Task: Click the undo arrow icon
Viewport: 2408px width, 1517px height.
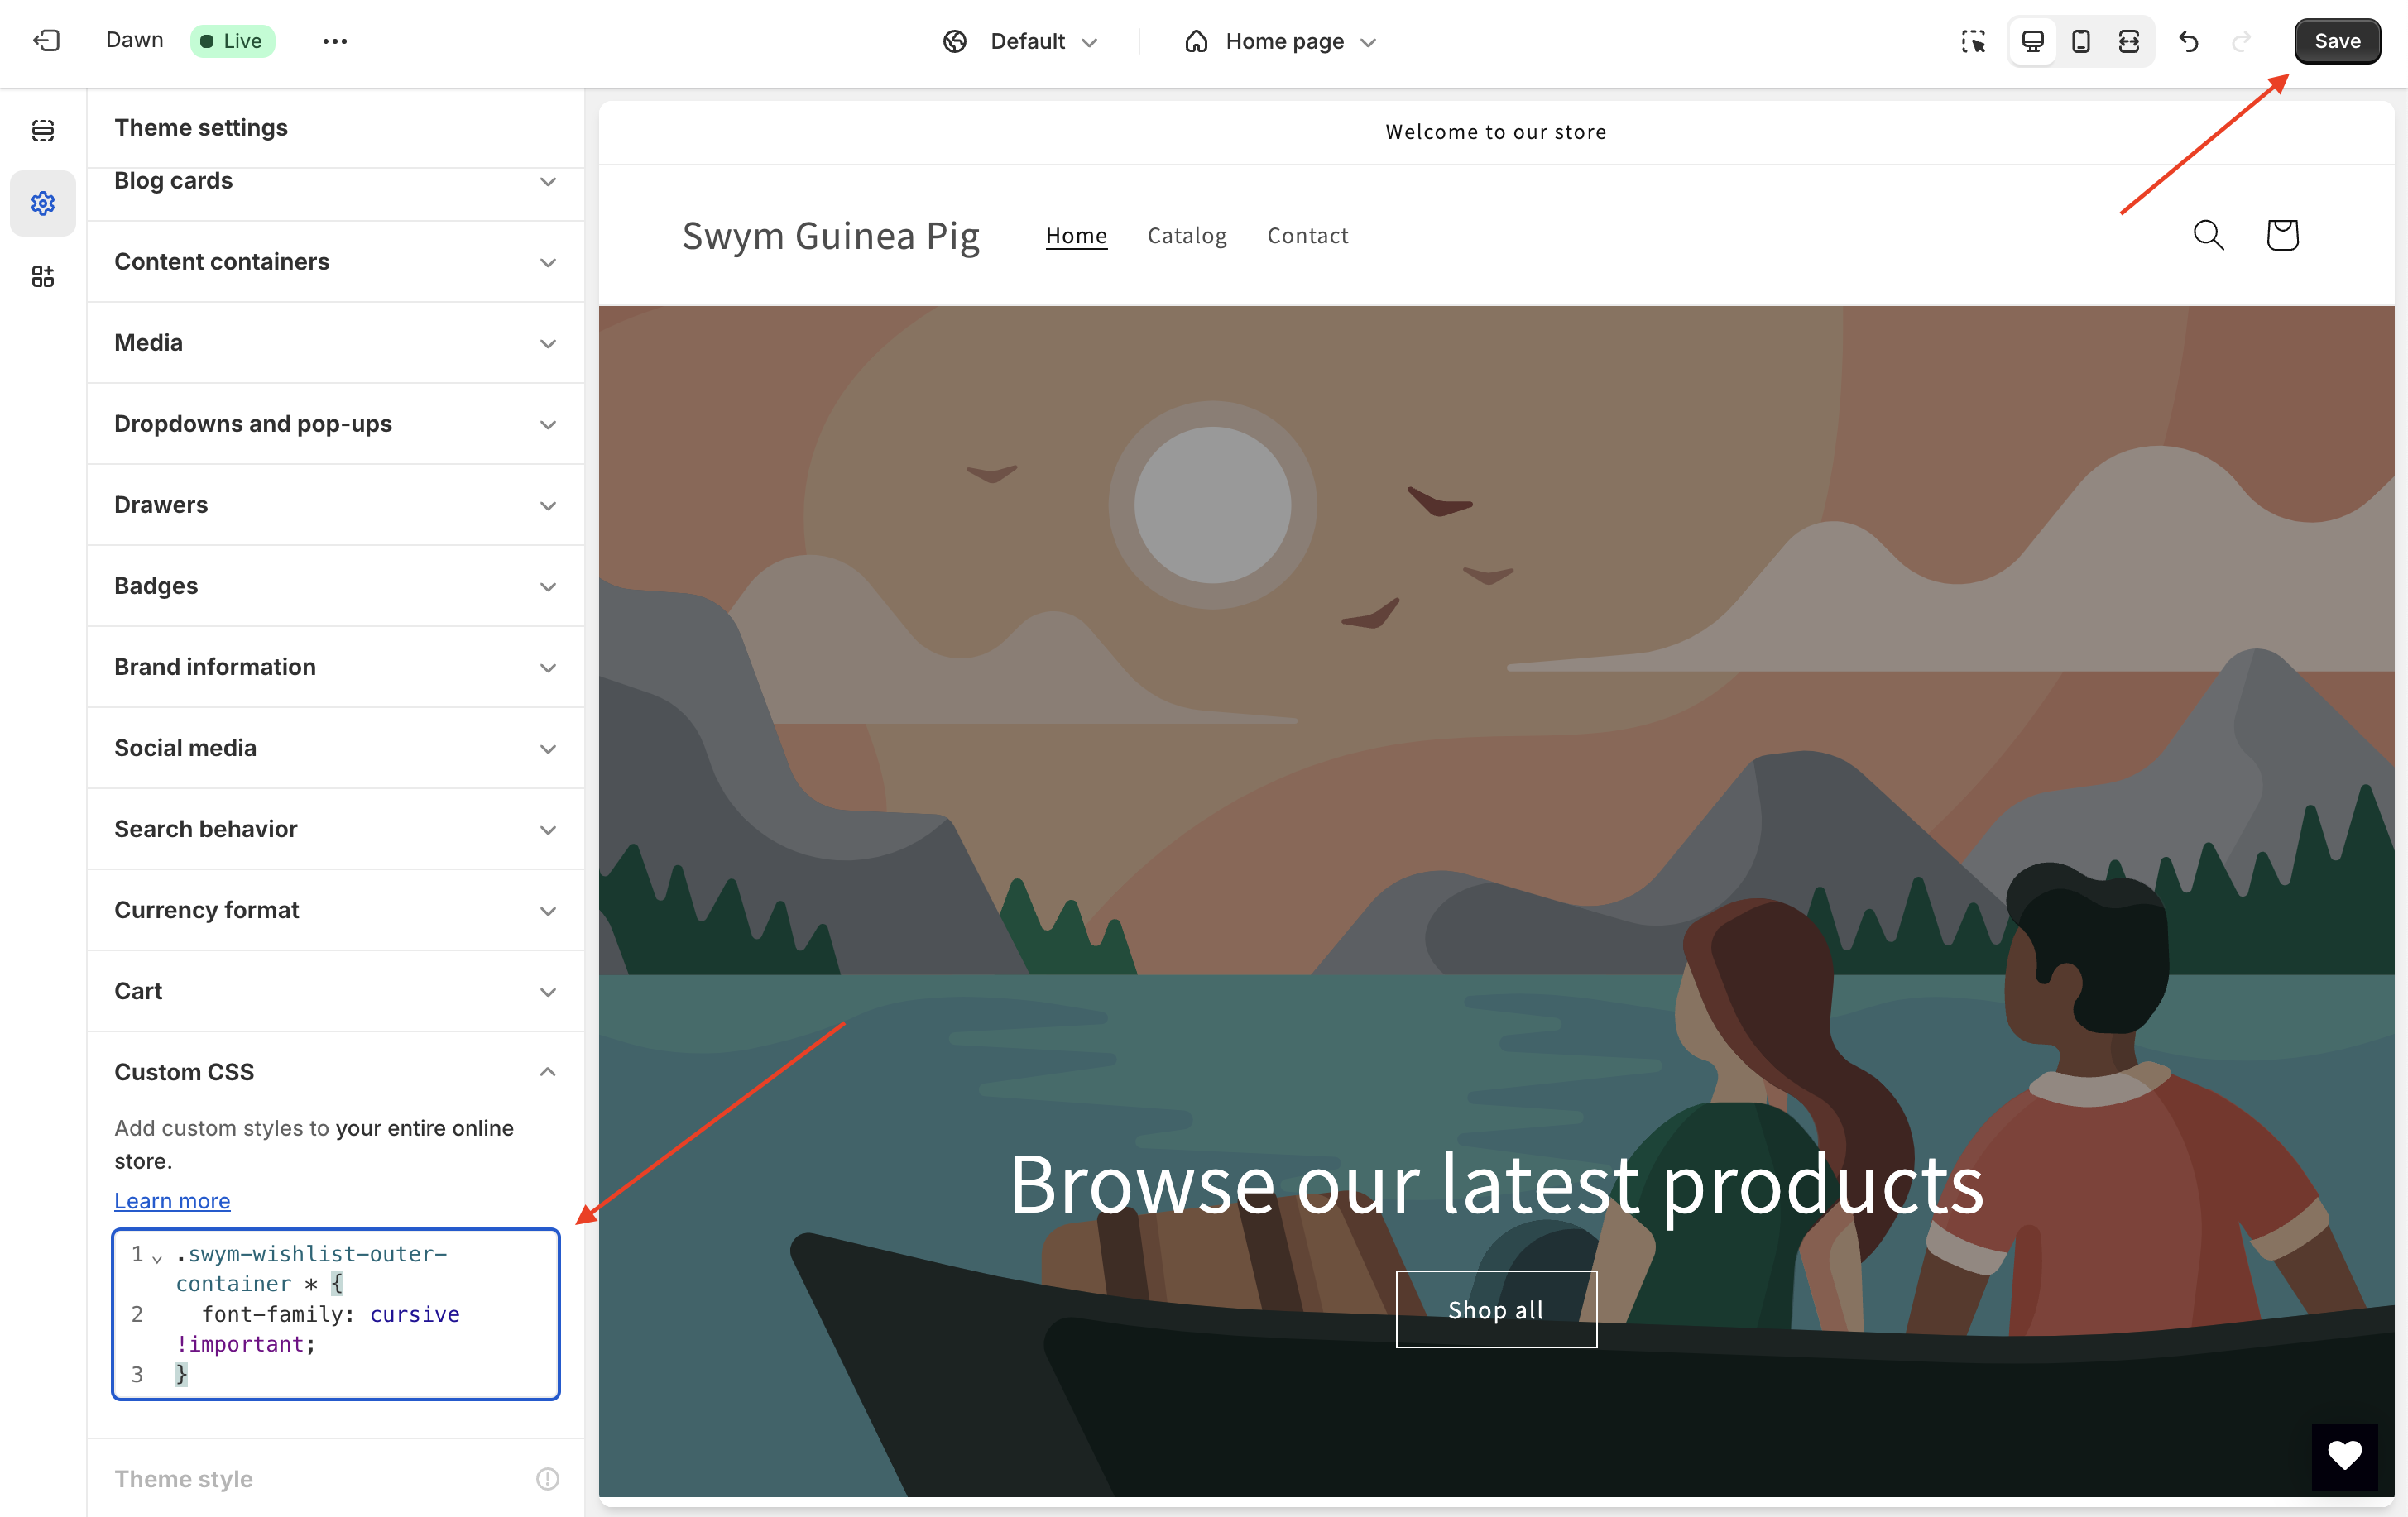Action: 2189,41
